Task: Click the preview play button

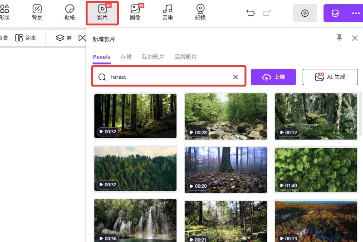Action: [304, 13]
